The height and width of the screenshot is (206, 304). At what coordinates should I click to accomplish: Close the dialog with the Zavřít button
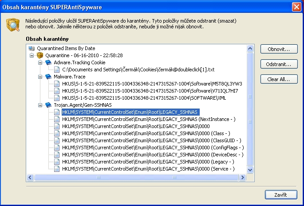pos(281,195)
